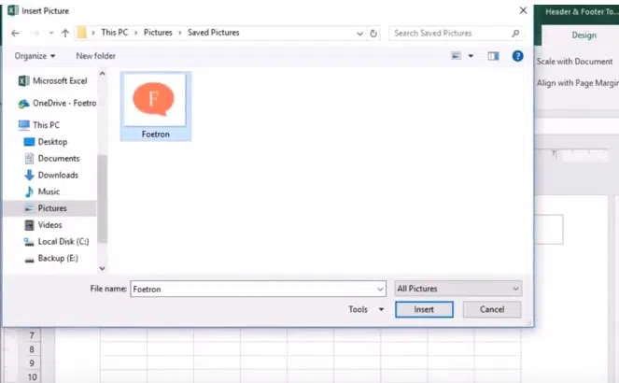Open the Organize menu
Image resolution: width=619 pixels, height=383 pixels.
[35, 56]
